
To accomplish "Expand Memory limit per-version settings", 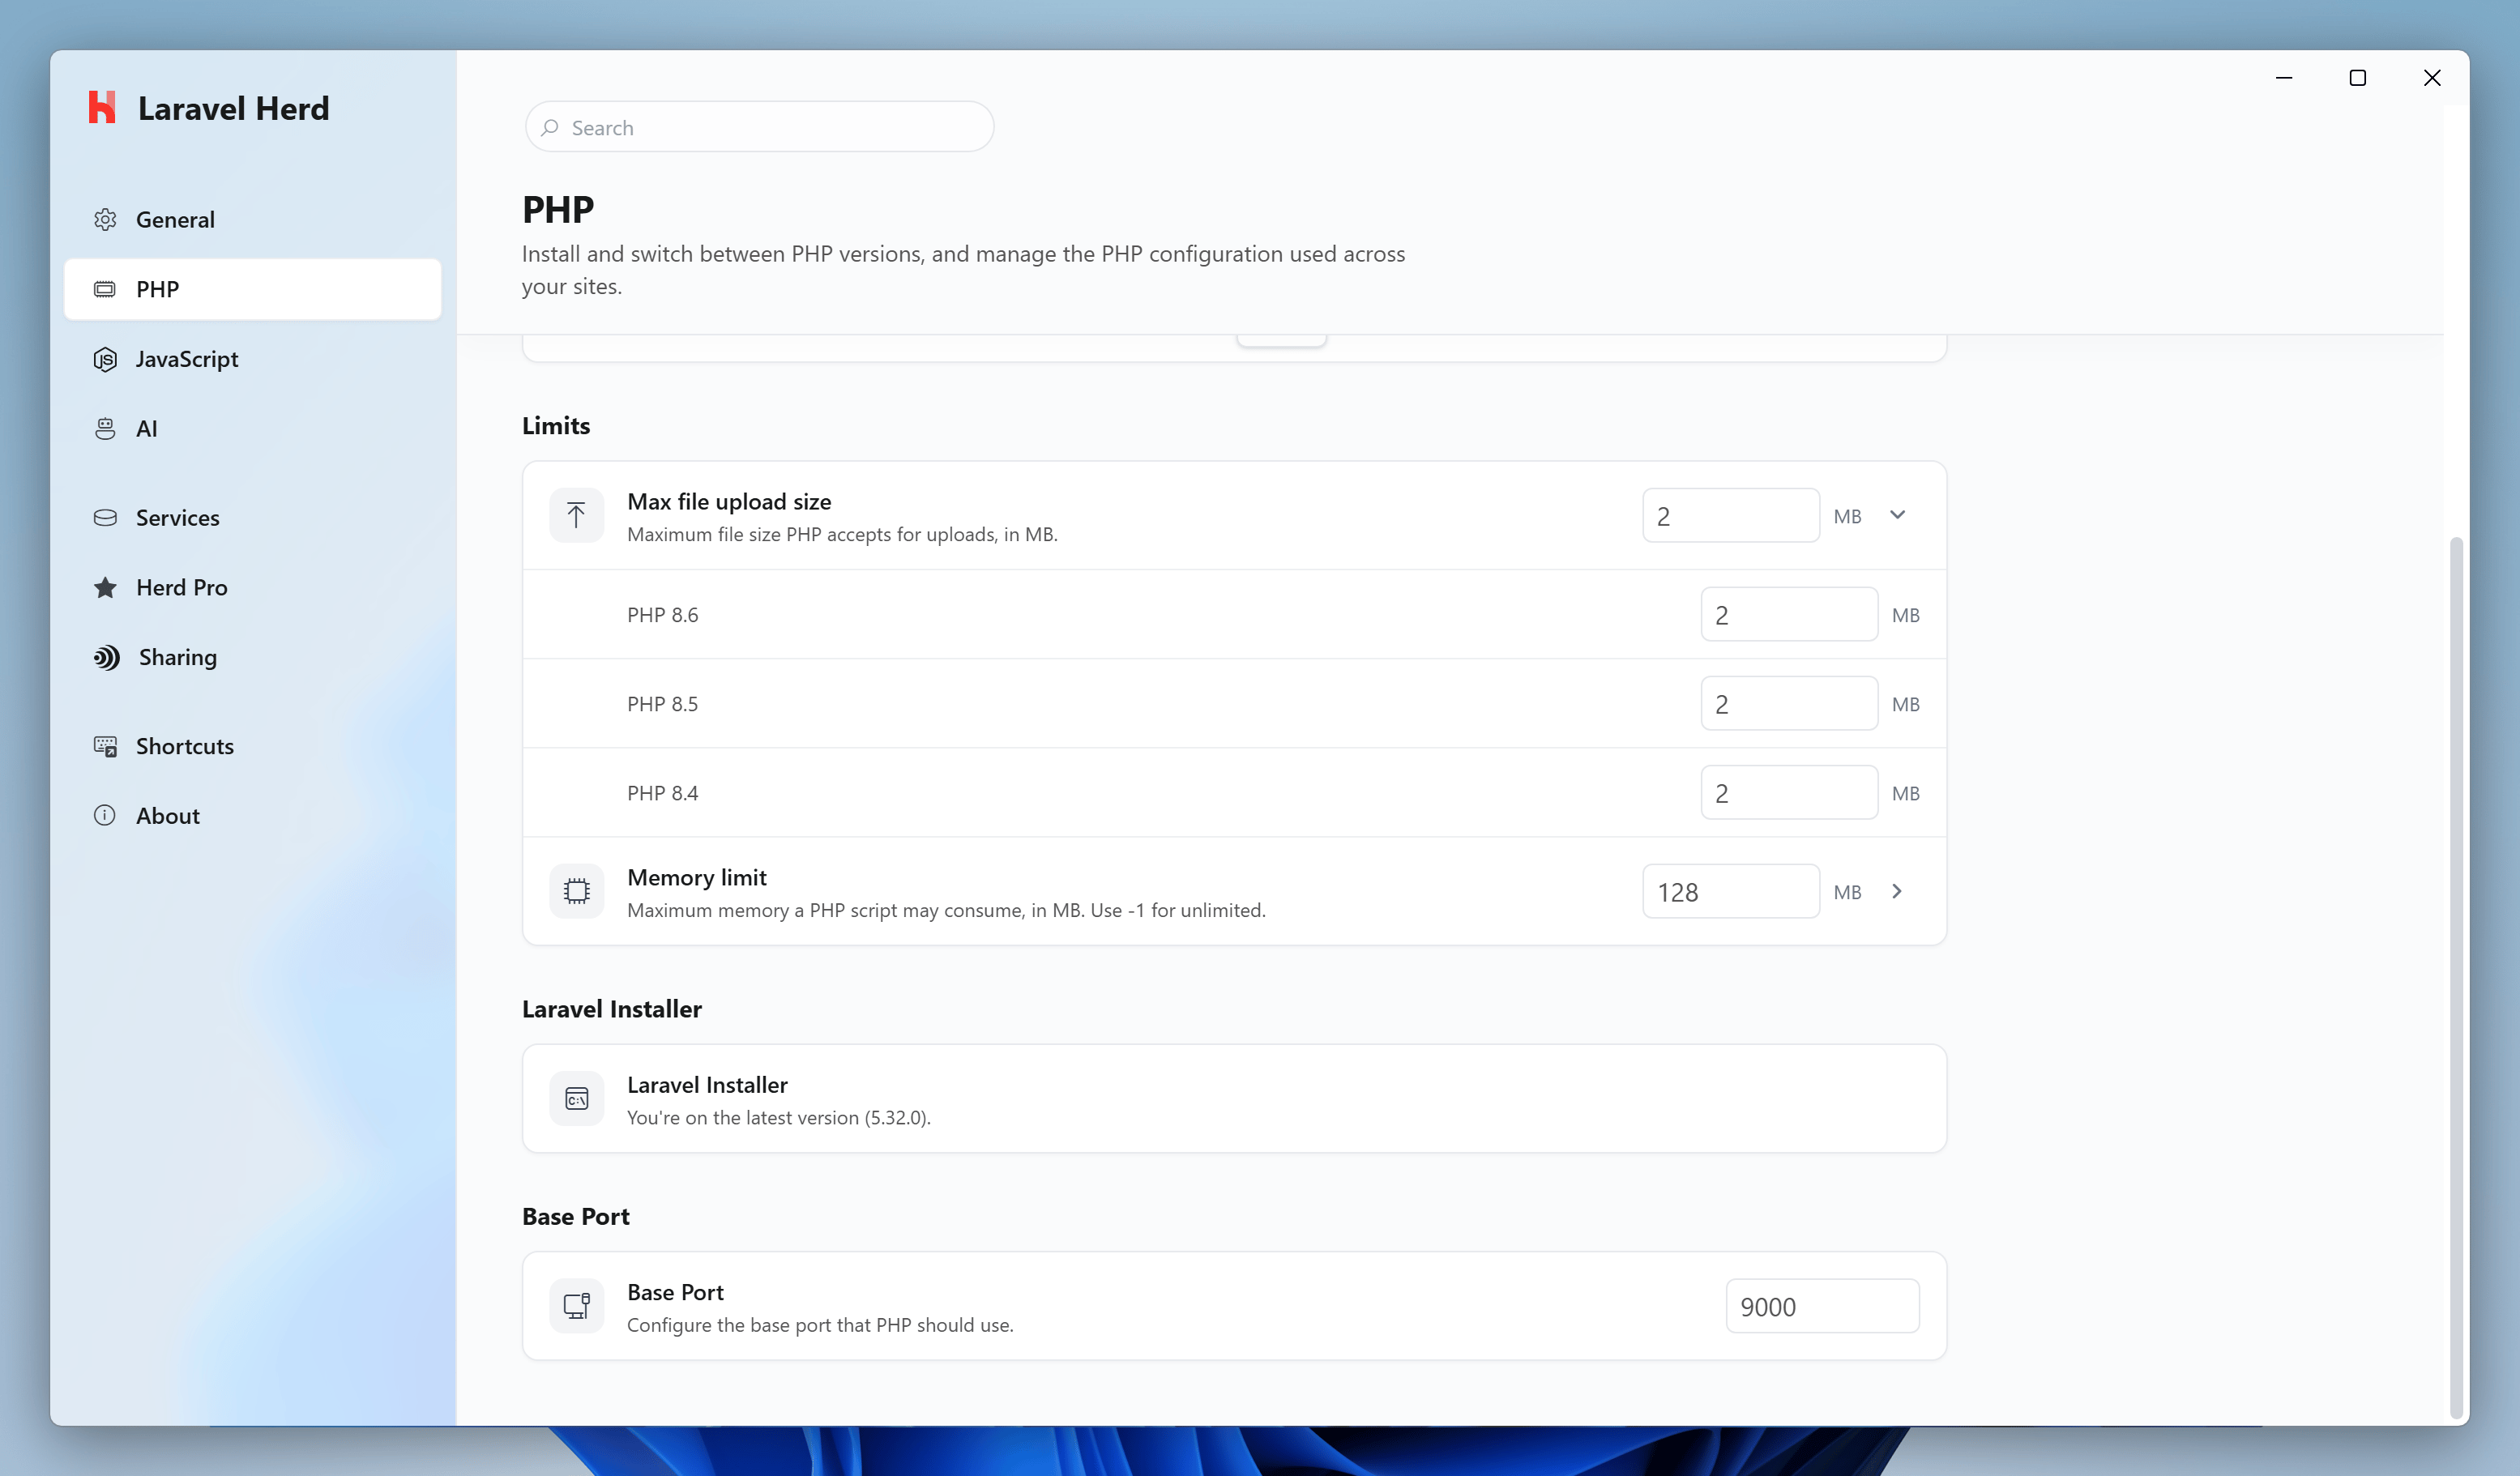I will point(1897,891).
